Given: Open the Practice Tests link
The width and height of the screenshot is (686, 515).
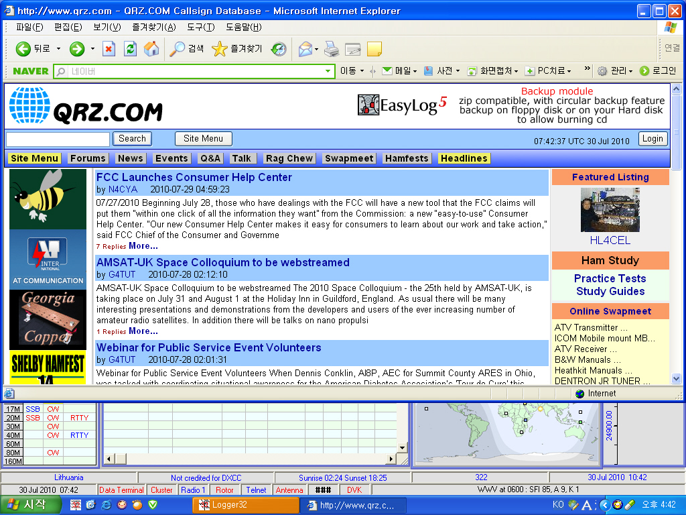Looking at the screenshot, I should (x=610, y=278).
